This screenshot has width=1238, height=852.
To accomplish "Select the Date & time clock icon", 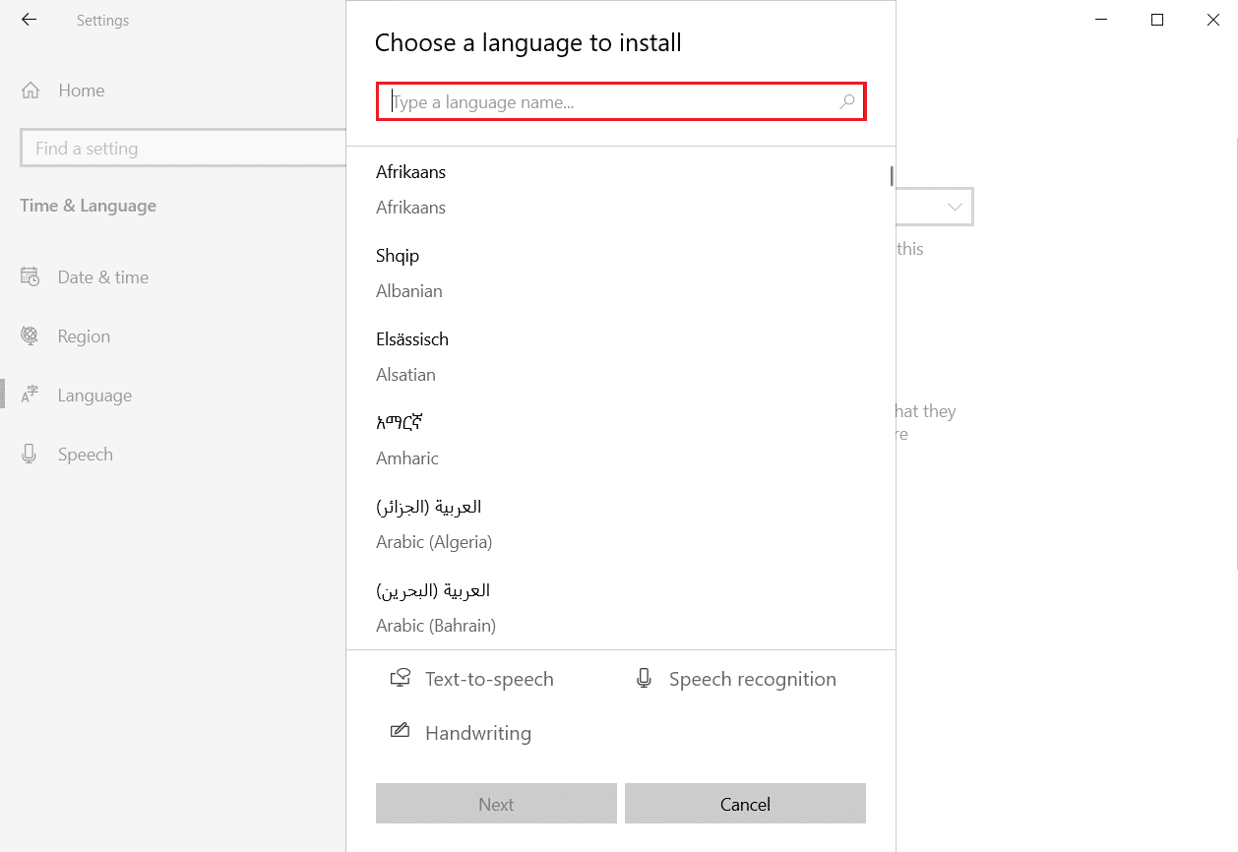I will (x=30, y=277).
